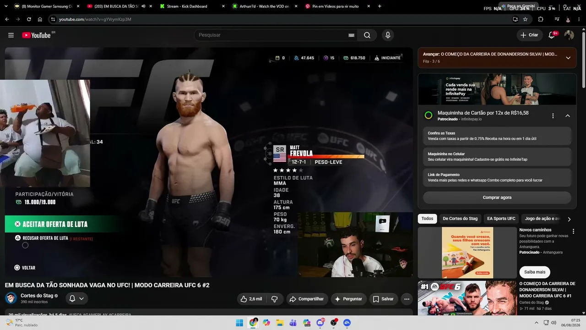Open the InfinitePay ad banner image
This screenshot has height=330, width=586.
click(497, 89)
